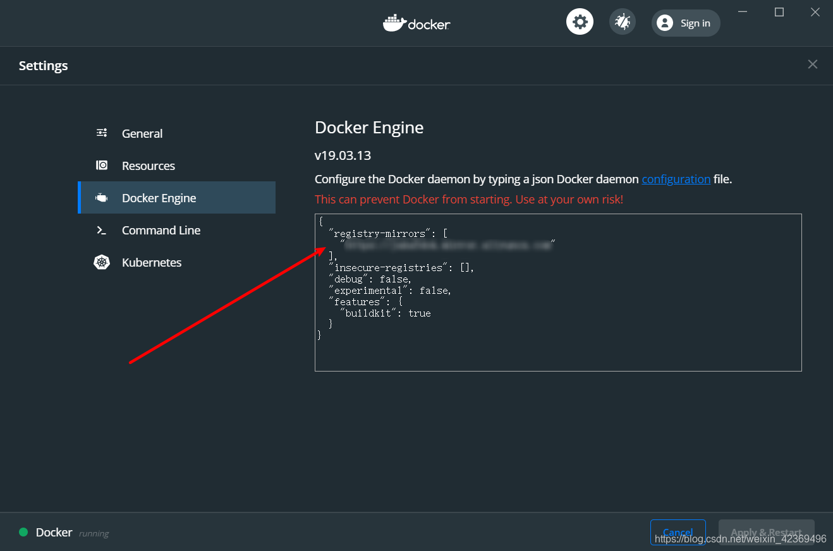Open the configuration hyperlink
833x551 pixels.
(x=676, y=179)
